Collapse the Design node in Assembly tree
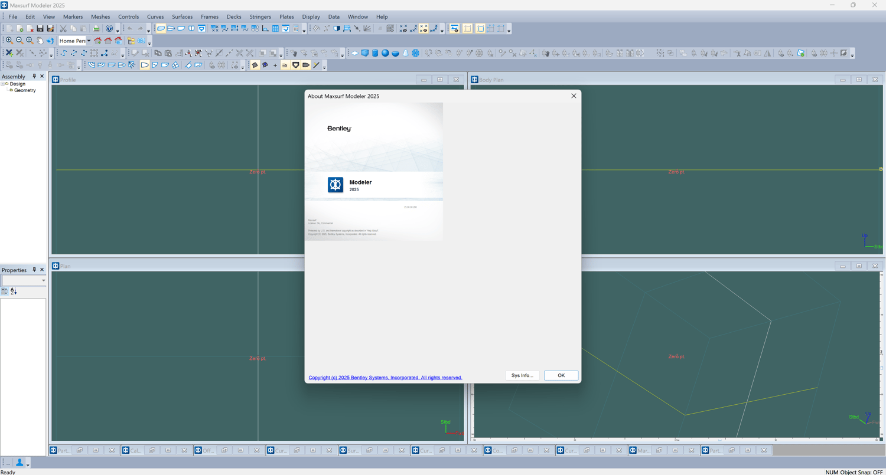886x475 pixels. (3, 84)
